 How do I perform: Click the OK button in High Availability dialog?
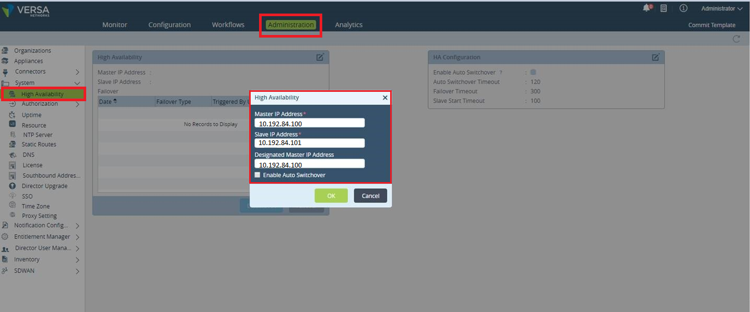(331, 196)
